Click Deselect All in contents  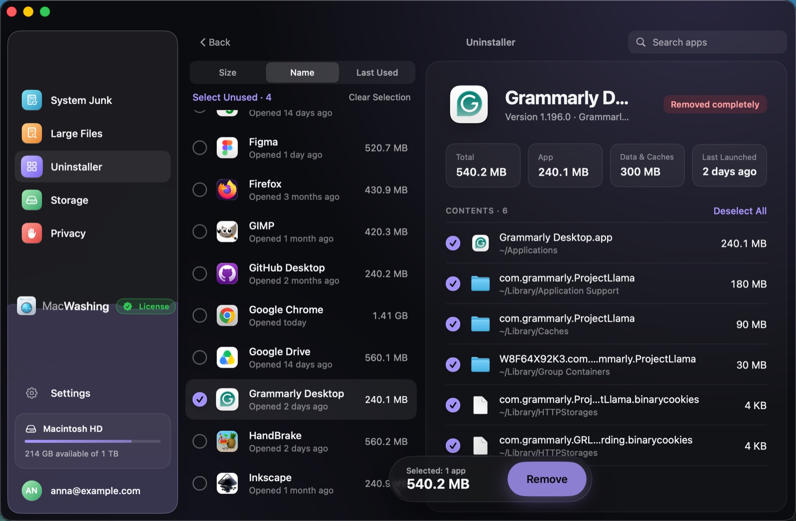coord(740,211)
